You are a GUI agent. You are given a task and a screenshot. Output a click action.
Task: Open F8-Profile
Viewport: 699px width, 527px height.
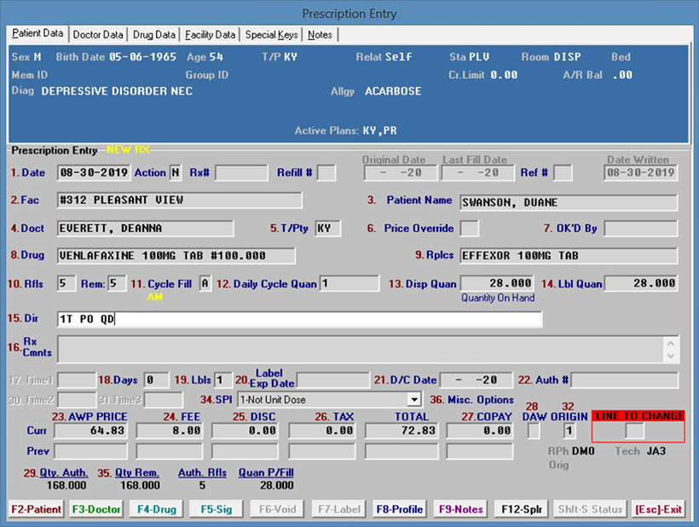point(399,509)
